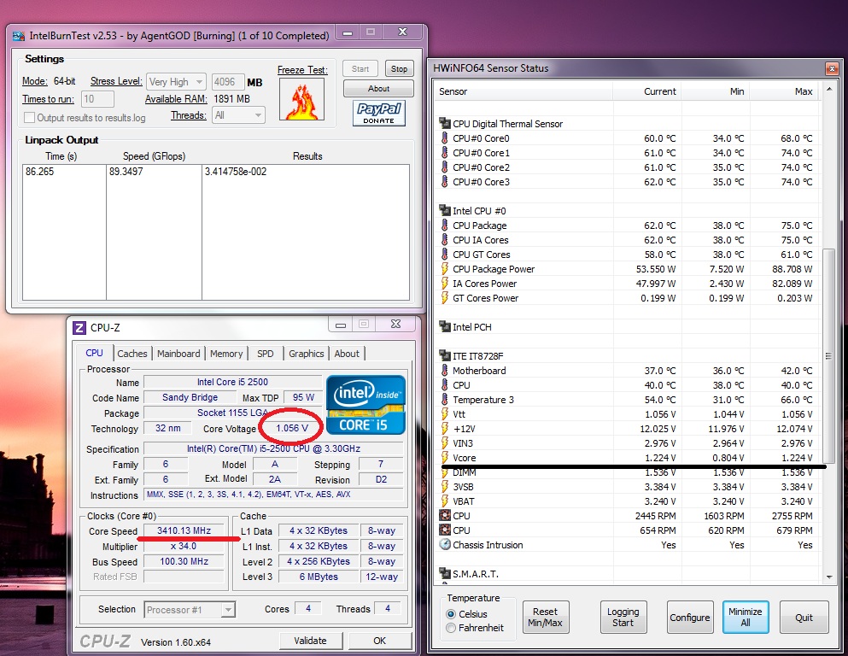Click the Core Voltage 1.056 V value
The height and width of the screenshot is (656, 848).
(292, 428)
